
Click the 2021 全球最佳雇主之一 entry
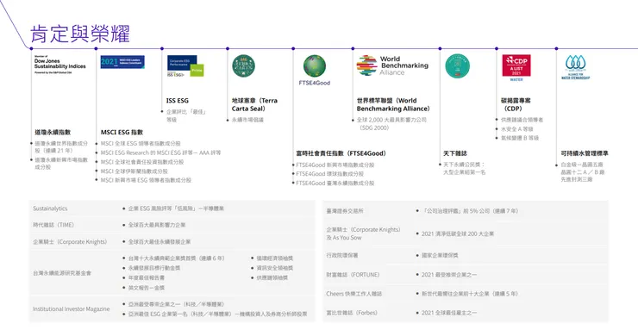(x=449, y=313)
